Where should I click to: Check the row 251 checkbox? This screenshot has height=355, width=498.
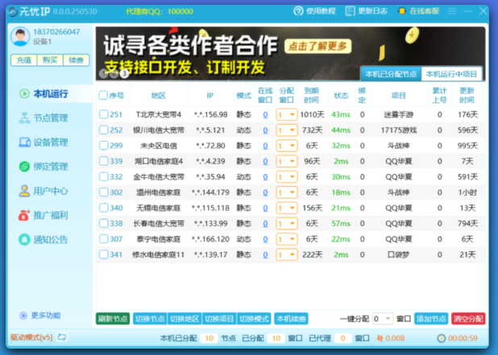click(103, 114)
